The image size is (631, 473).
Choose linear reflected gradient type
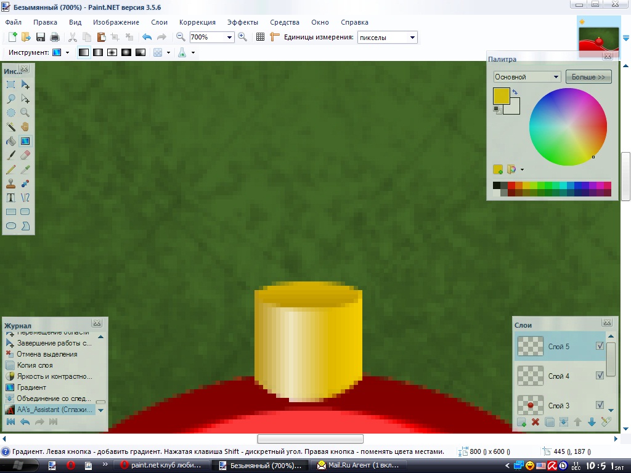[98, 52]
